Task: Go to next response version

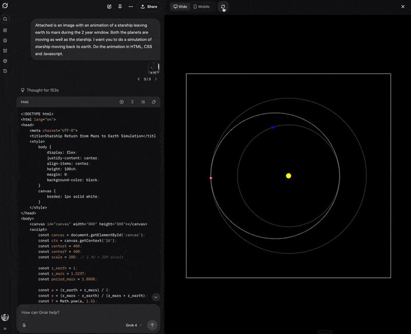Action: click(156, 79)
